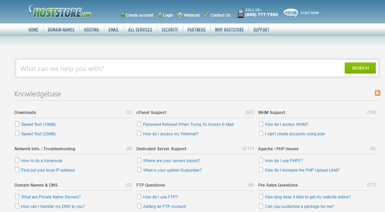Open 'How to do a traceroute' article
The height and width of the screenshot is (212, 385).
coord(42,160)
